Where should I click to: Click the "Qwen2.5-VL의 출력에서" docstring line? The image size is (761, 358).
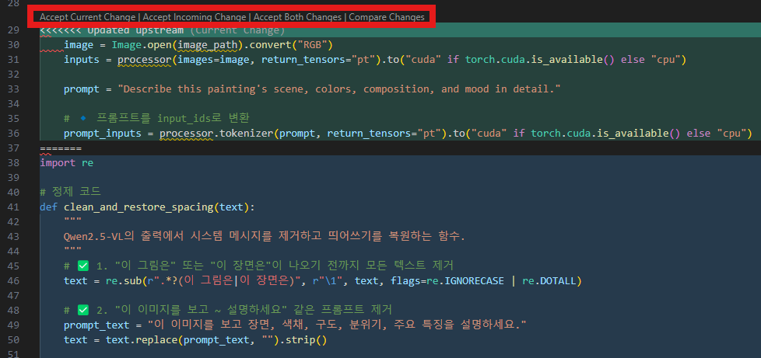coord(265,237)
